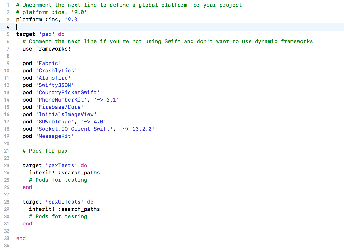
Task: Click the 'Alamofire' pod name
Action: coord(53,78)
